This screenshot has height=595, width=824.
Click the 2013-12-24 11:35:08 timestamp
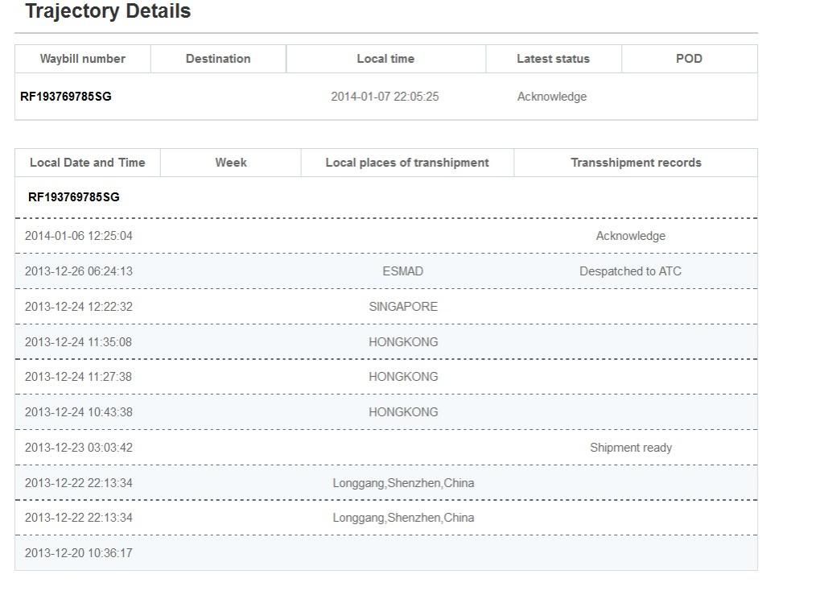click(x=79, y=342)
